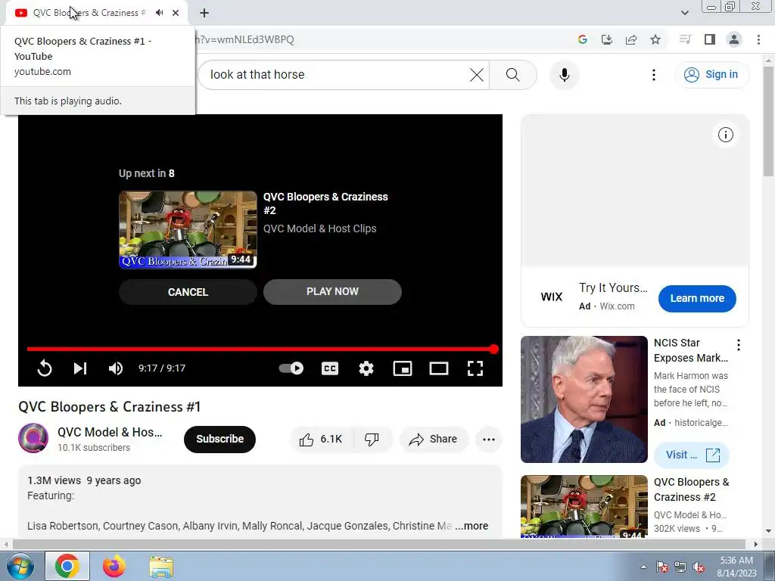775x581 pixels.
Task: Open the QVC Bloopers #2 up-next thumbnail
Action: coord(188,230)
